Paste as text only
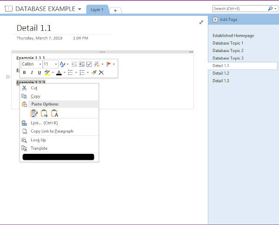Image resolution: width=279 pixels, height=225 pixels. point(54,113)
